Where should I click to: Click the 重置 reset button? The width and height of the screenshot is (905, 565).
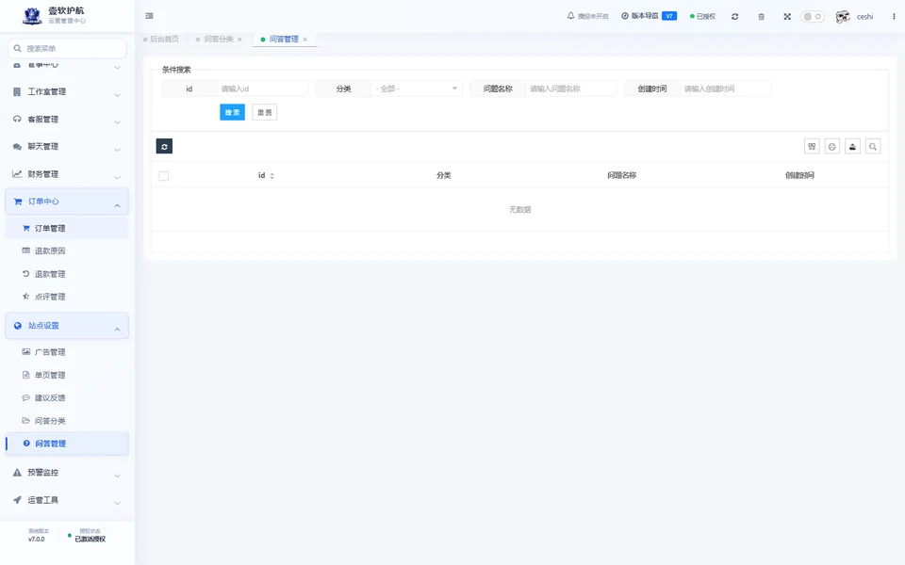(264, 112)
